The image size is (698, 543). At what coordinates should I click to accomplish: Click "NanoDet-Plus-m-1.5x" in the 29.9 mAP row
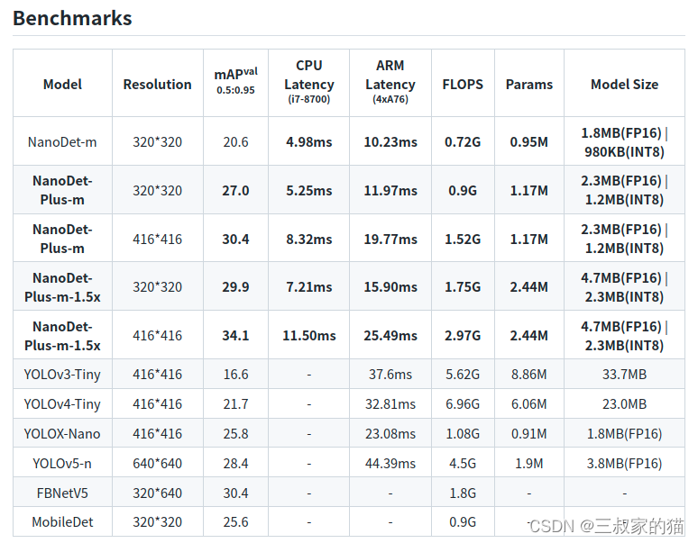pos(62,287)
